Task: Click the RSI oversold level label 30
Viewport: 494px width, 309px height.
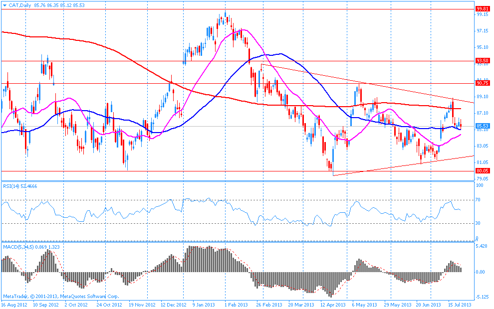Action: coord(478,223)
